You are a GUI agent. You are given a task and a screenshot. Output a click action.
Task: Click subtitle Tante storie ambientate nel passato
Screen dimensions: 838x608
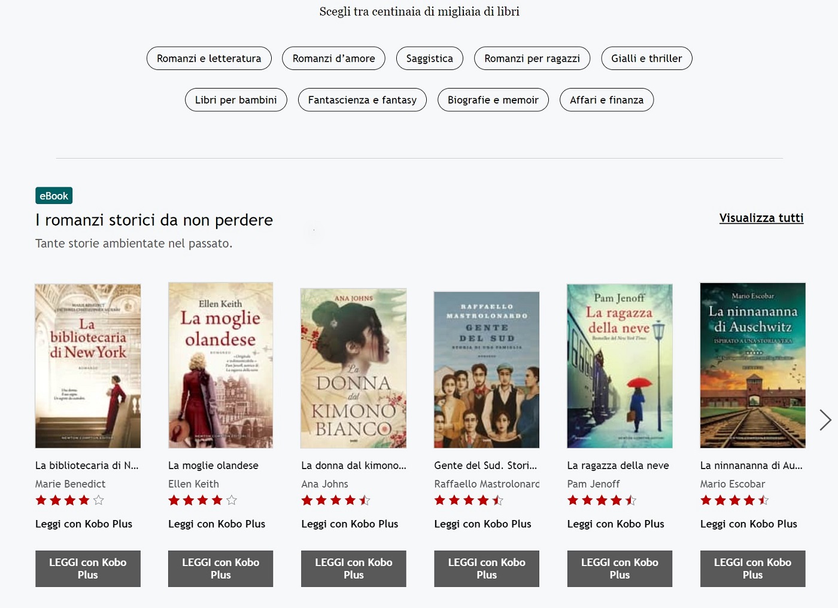coord(134,244)
